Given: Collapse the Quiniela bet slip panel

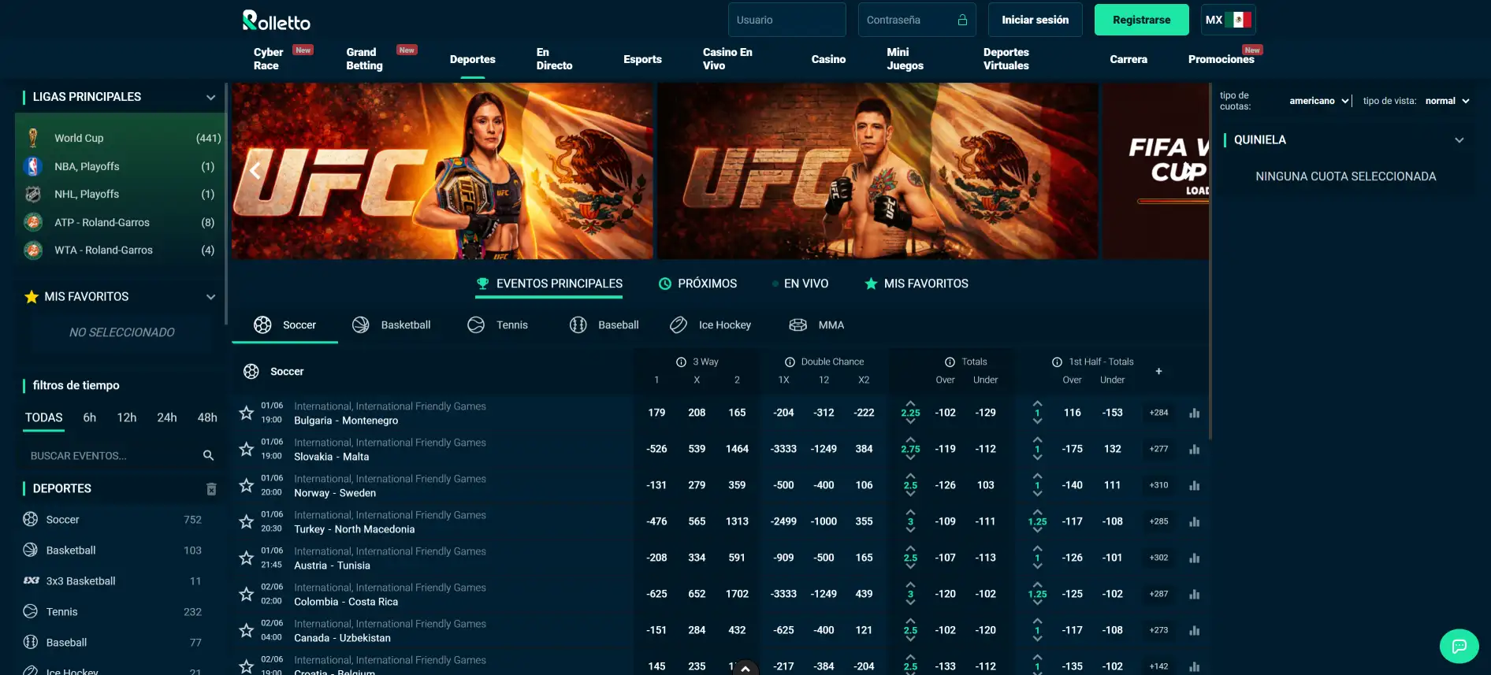Looking at the screenshot, I should pos(1459,140).
